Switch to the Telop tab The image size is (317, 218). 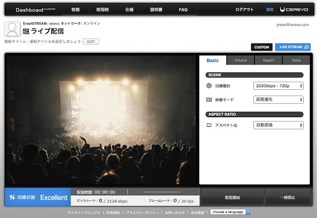(295, 60)
